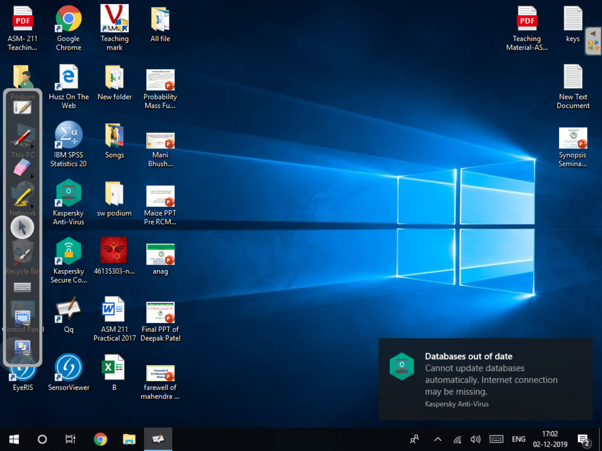Click the ENG input language indicator
Screen dimensions: 602x451
pos(518,439)
